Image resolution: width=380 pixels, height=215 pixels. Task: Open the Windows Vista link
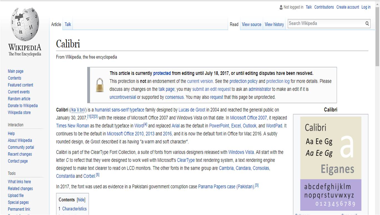point(241,152)
